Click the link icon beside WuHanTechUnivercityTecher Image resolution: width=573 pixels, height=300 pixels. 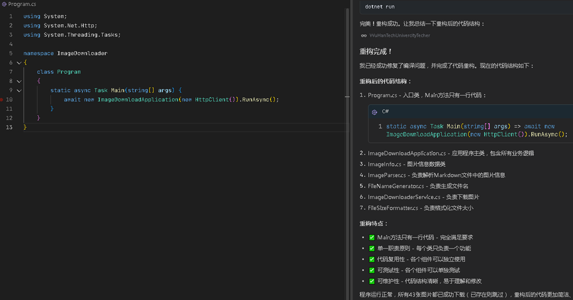click(x=364, y=35)
